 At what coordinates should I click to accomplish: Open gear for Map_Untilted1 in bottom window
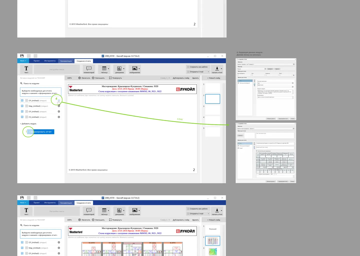(x=59, y=248)
